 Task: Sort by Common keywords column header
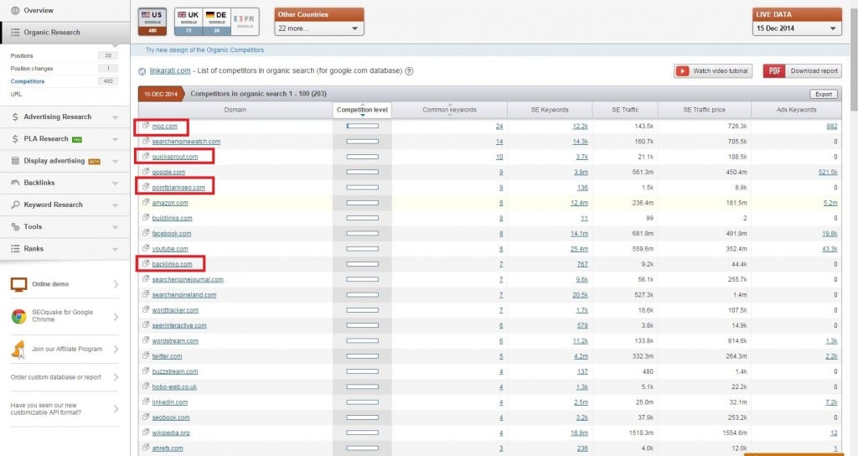449,110
